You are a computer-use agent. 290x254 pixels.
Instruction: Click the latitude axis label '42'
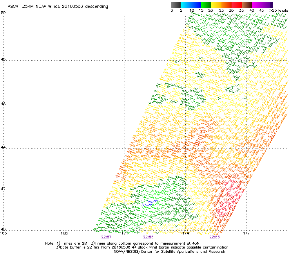3,189
